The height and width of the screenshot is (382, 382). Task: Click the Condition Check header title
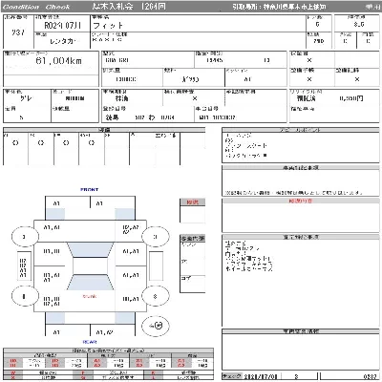(x=36, y=7)
